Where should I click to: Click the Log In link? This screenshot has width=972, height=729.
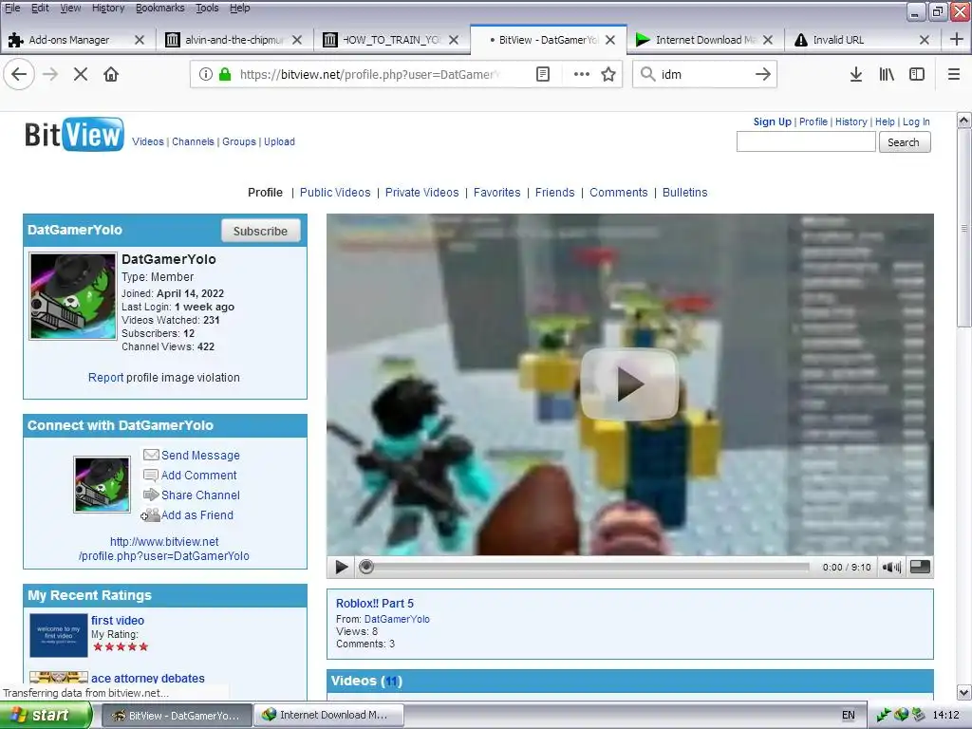point(916,121)
